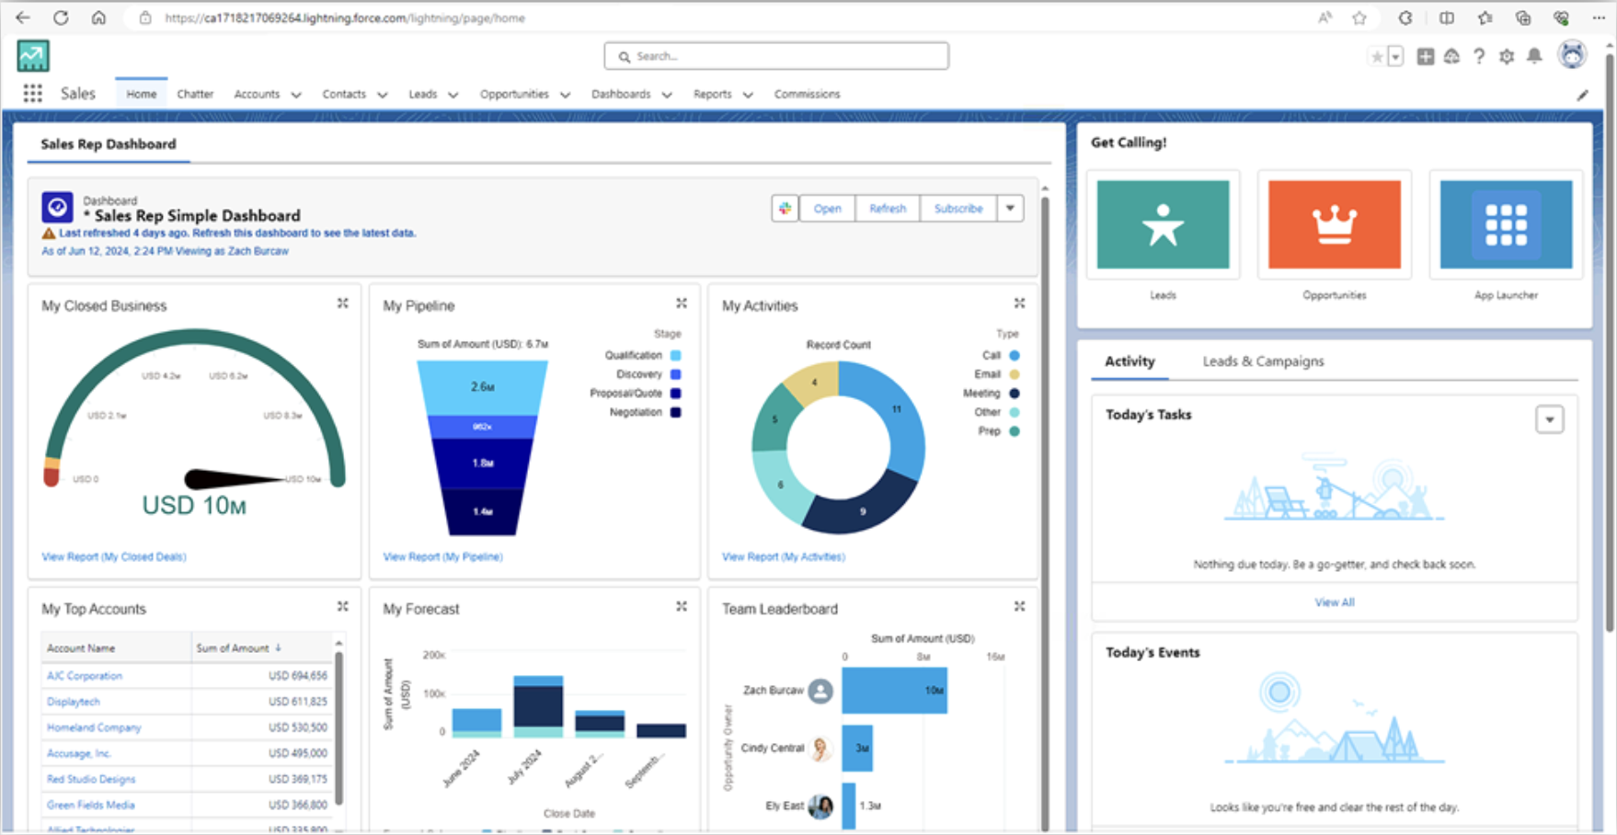Expand the My Forecast chart
Viewport: 1617px width, 835px height.
[x=682, y=607]
